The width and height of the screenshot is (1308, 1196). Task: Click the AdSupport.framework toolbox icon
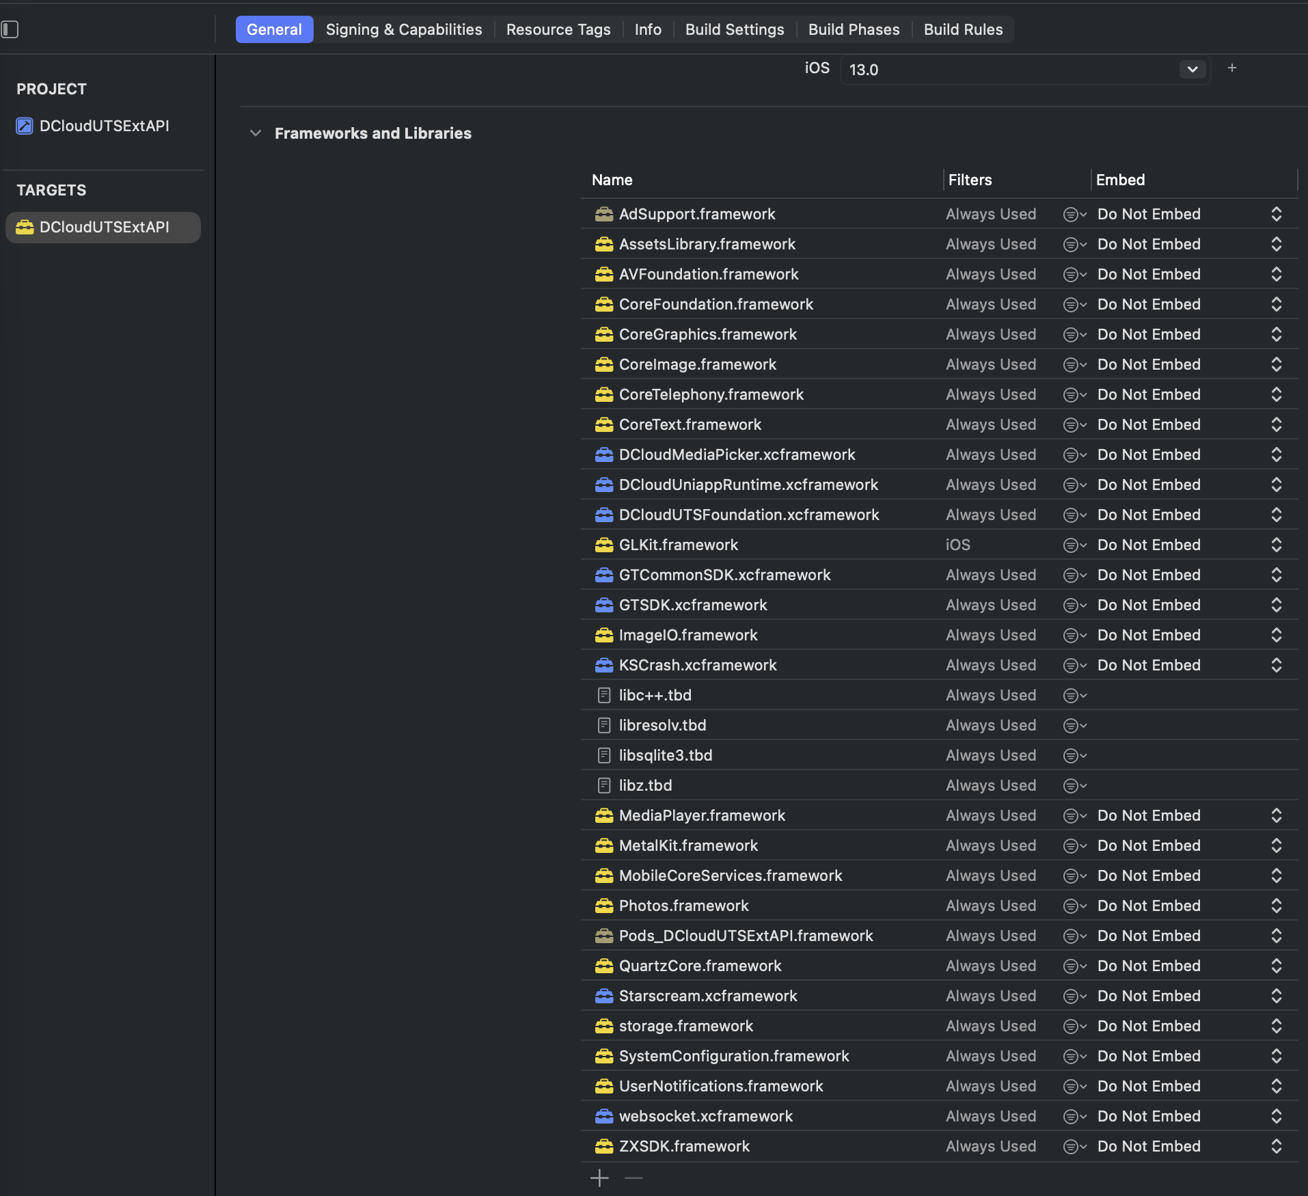(x=604, y=214)
